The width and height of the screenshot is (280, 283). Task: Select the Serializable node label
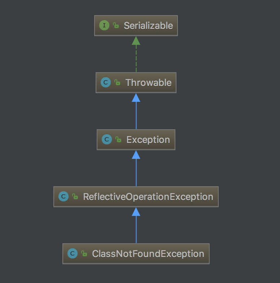click(148, 26)
